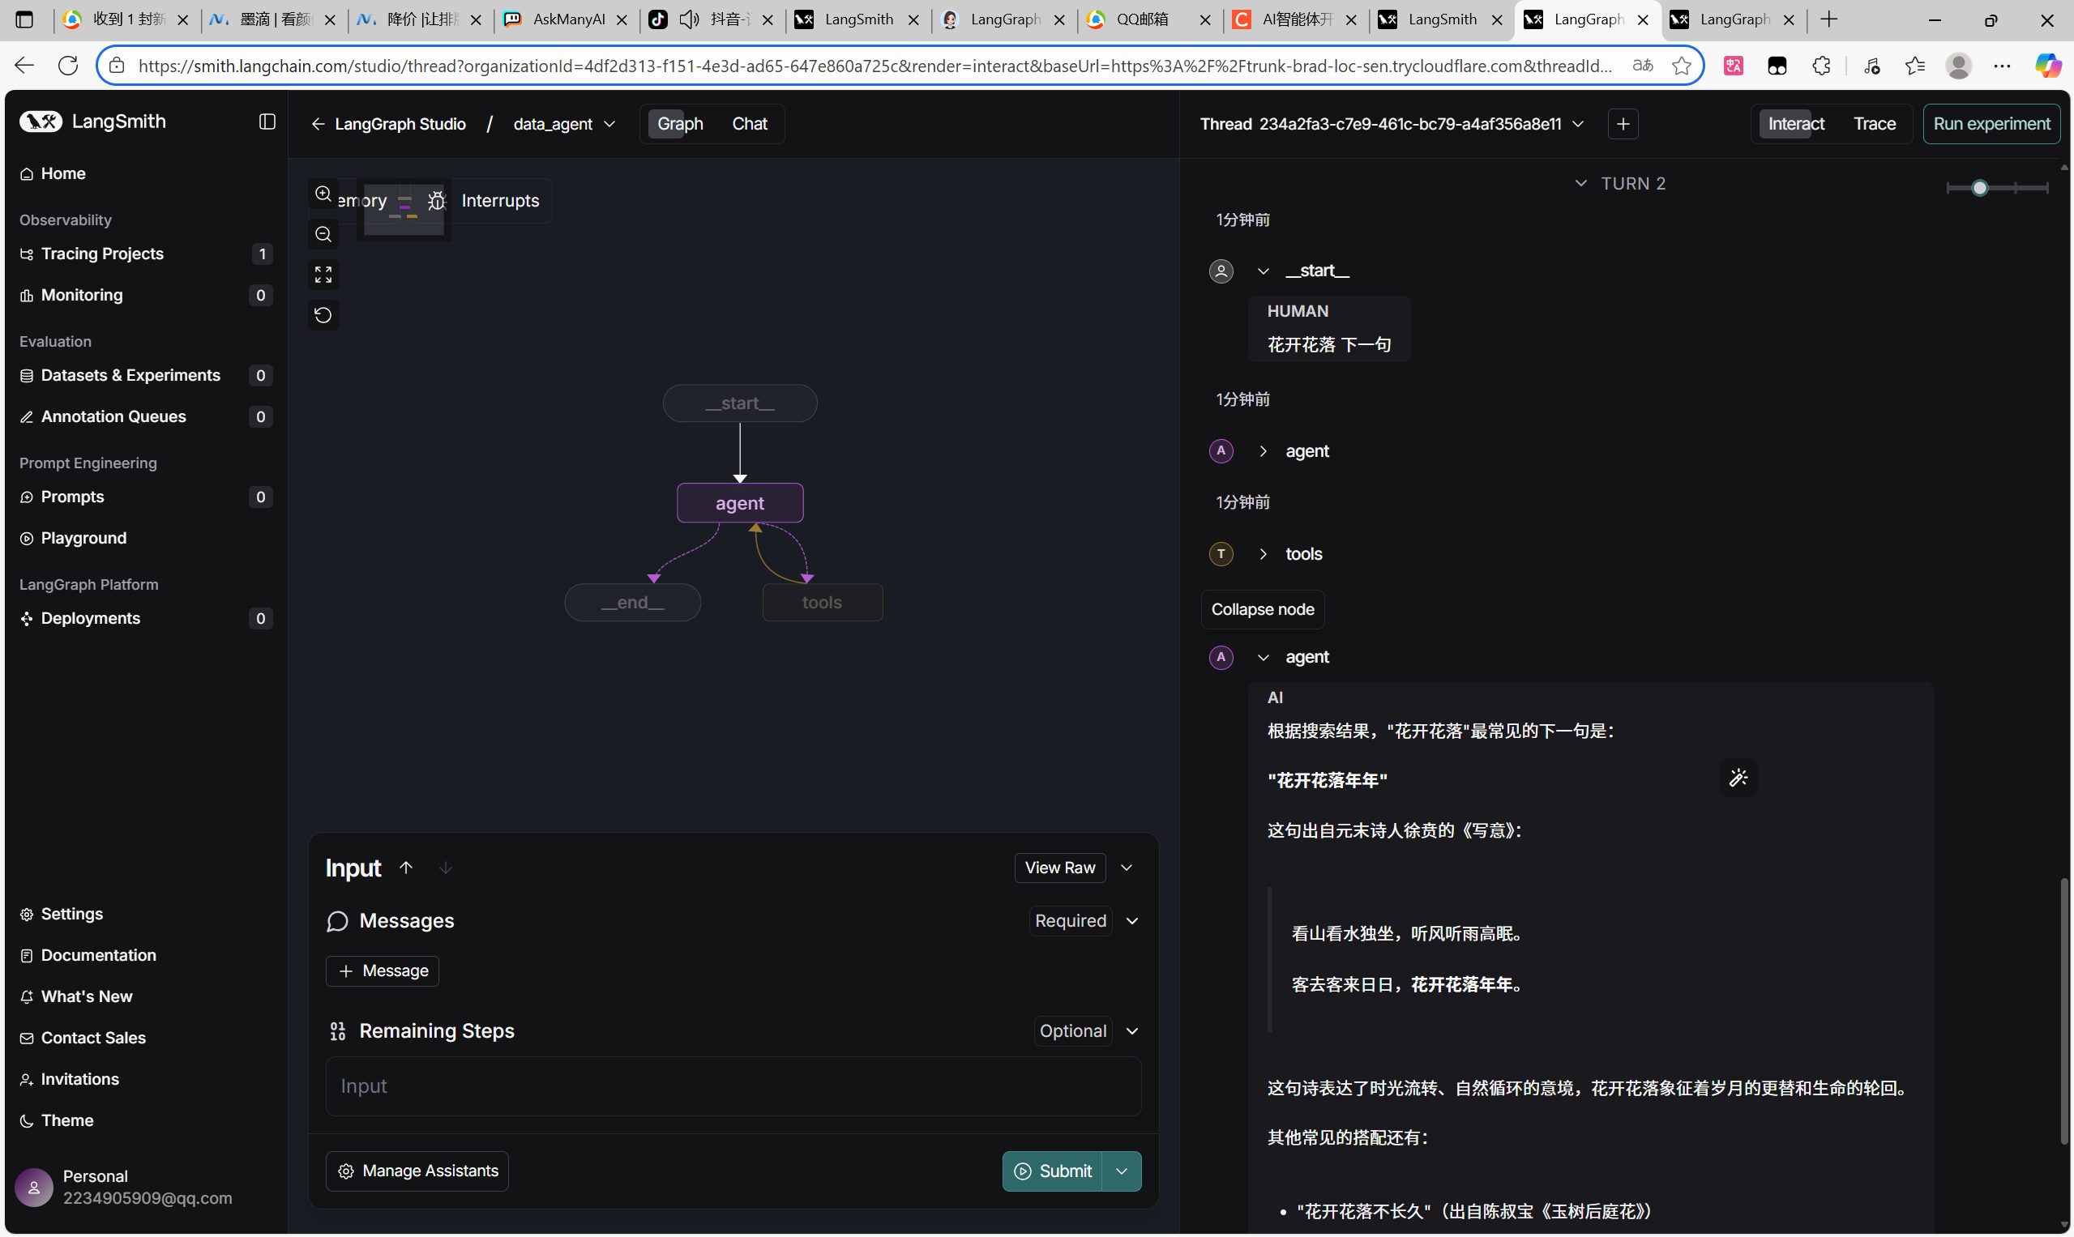Click the Manage Assistants button
Viewport: 2074px width, 1237px height.
pyautogui.click(x=417, y=1171)
